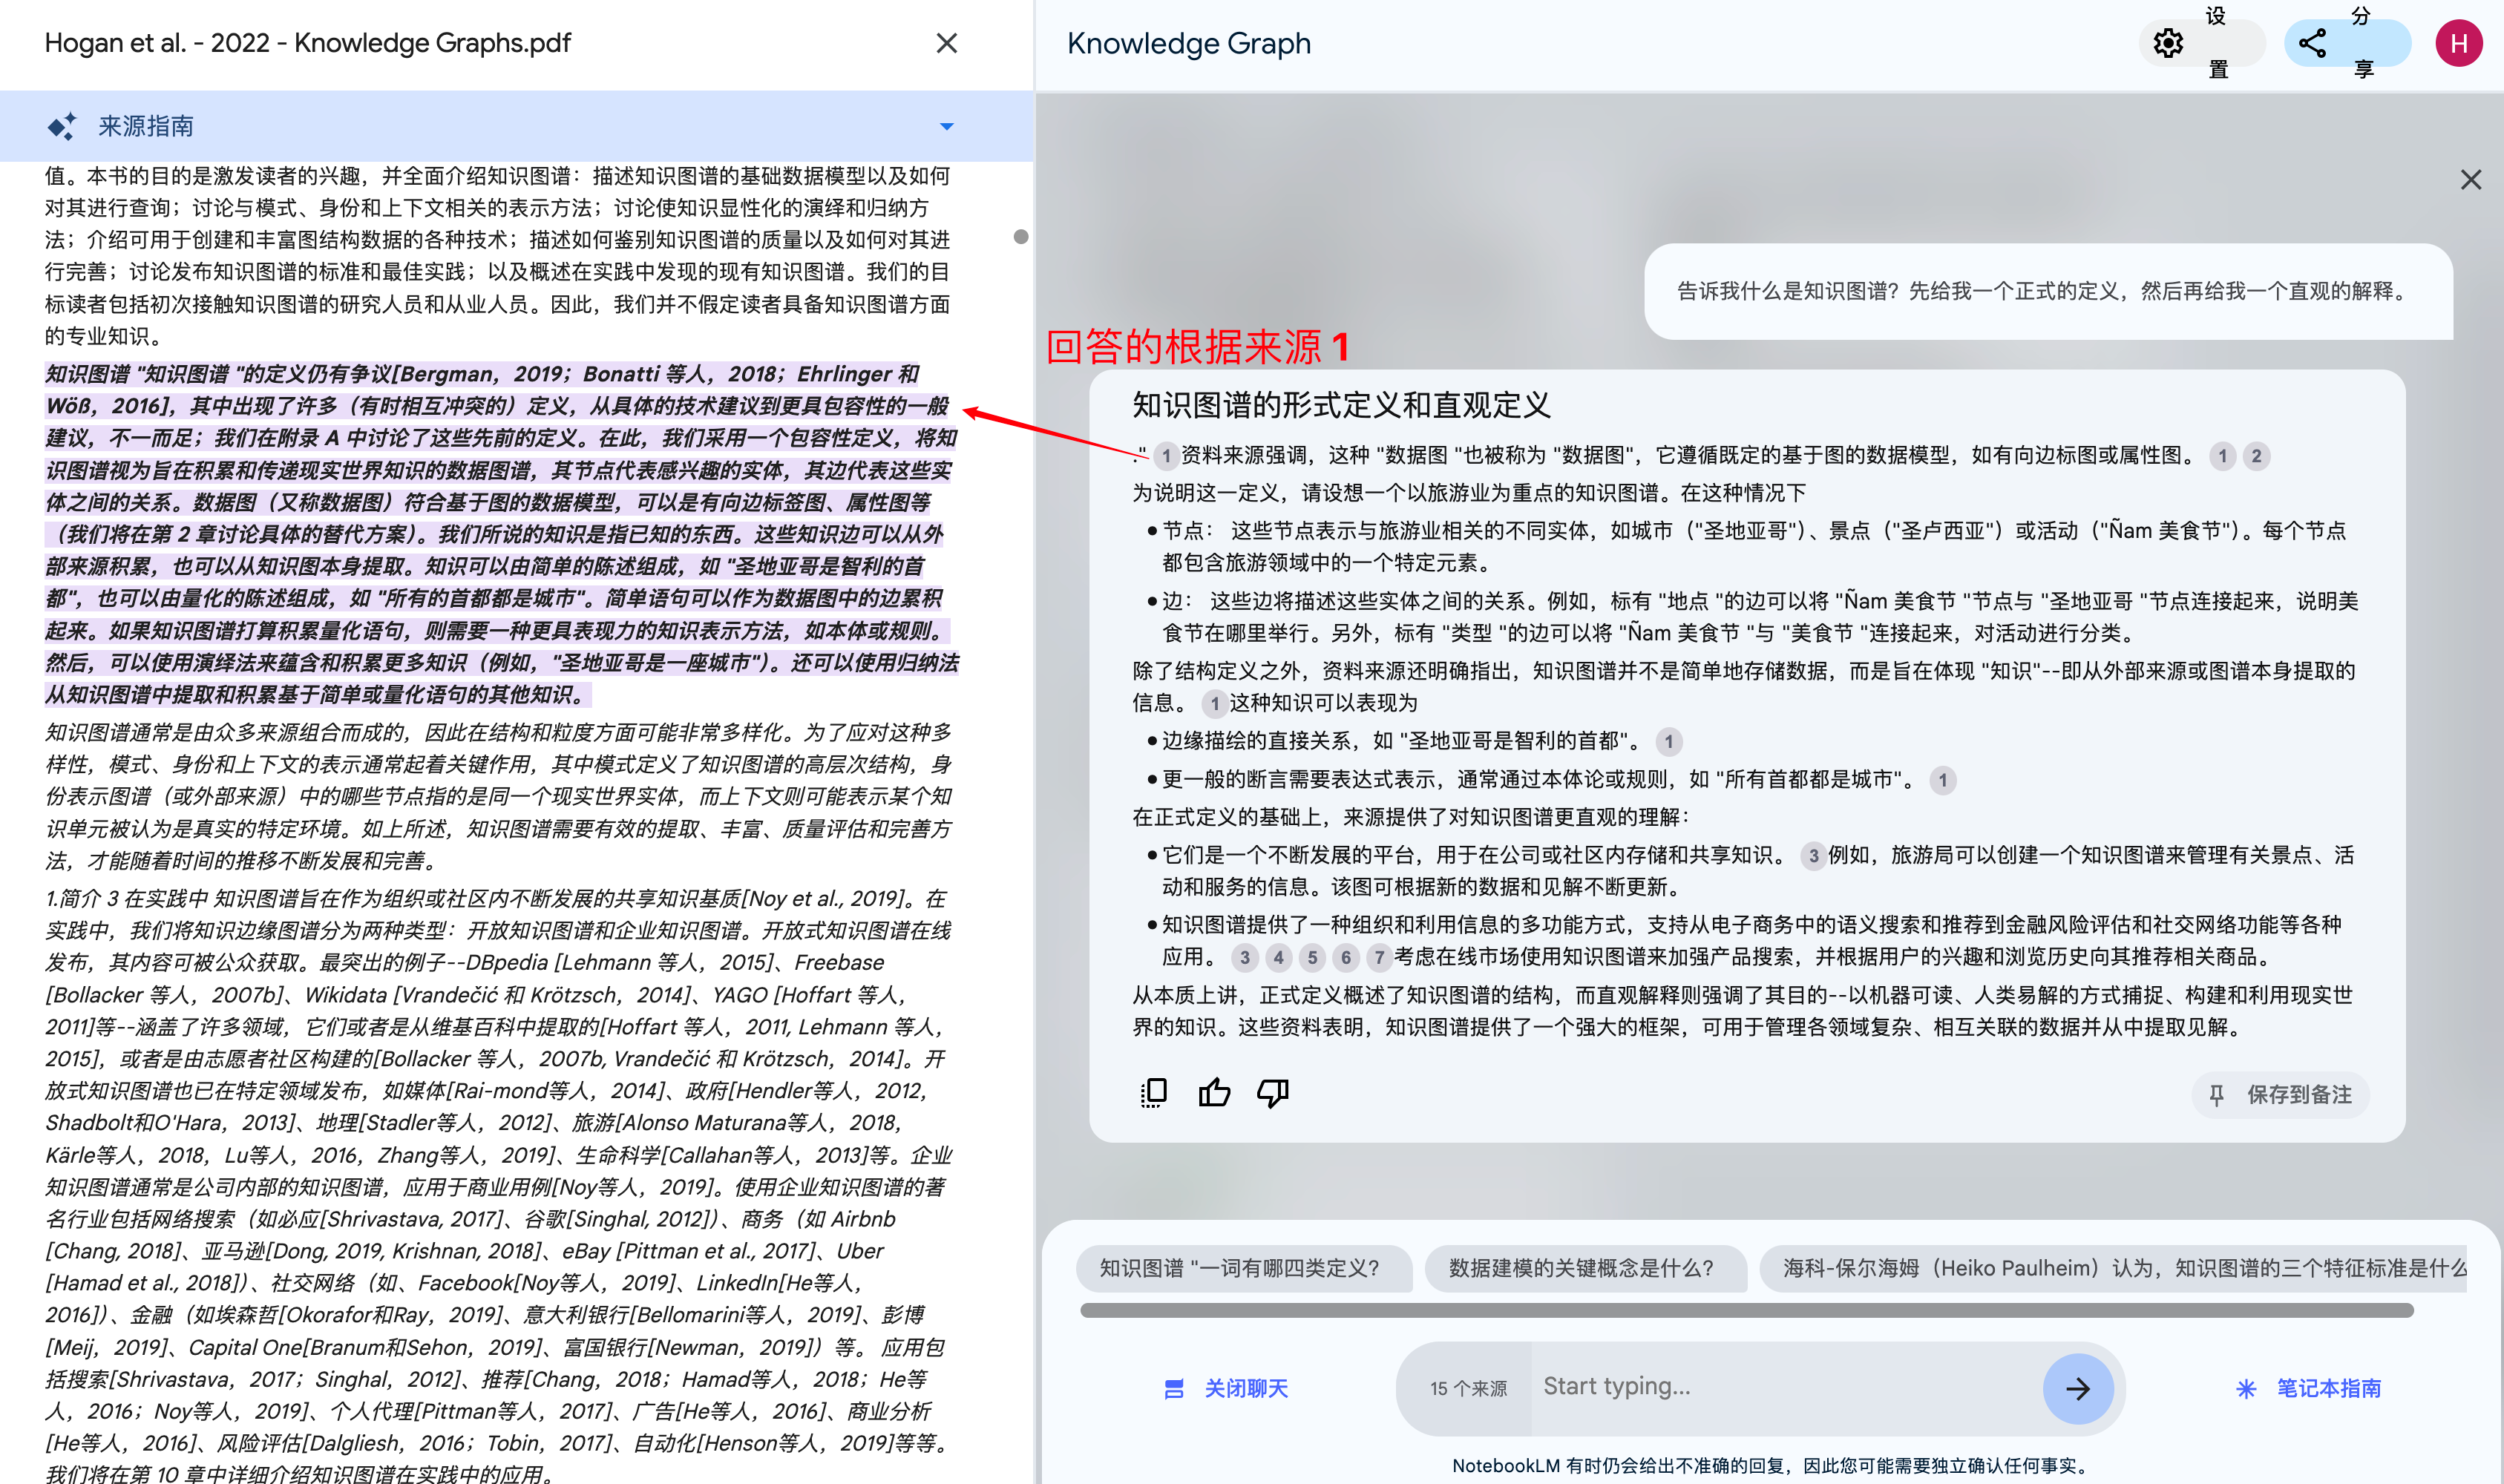Open citation 1 before 资料来源强调
Viewport: 2504px width, 1484px height.
1166,456
